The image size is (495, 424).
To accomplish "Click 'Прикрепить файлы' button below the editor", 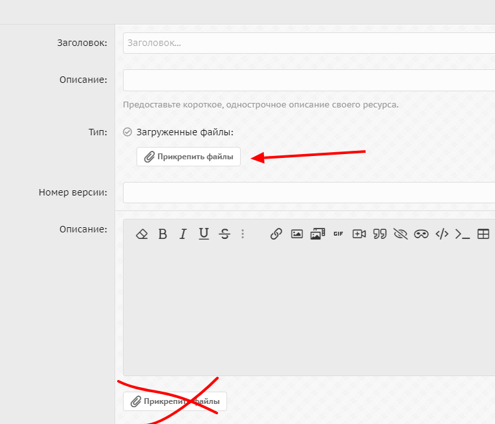I will tap(175, 401).
